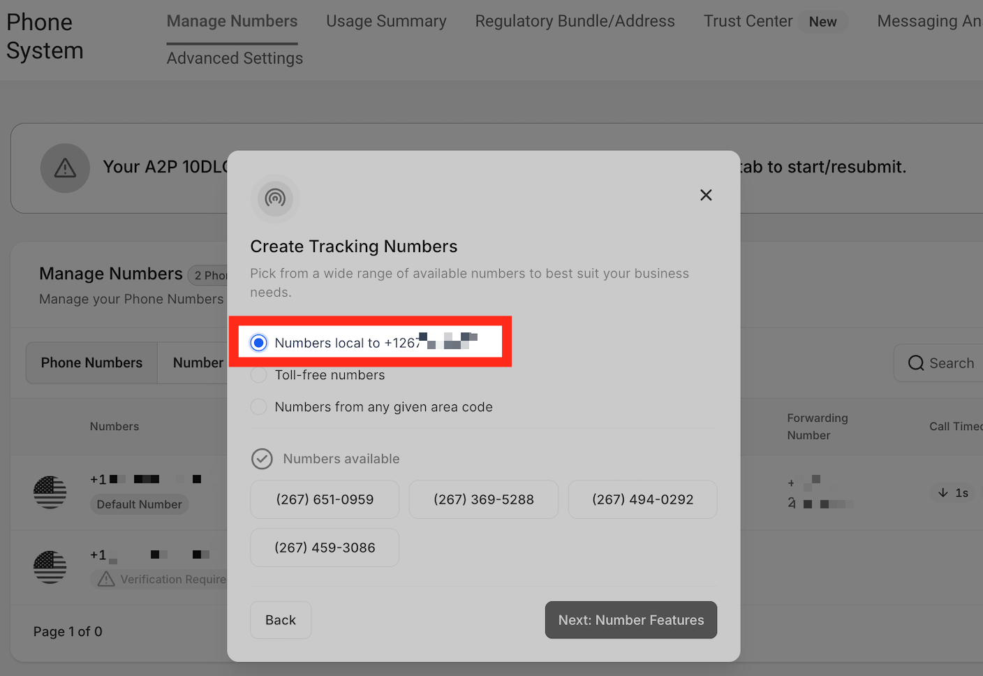Select the Toll-free numbers option

tap(258, 375)
